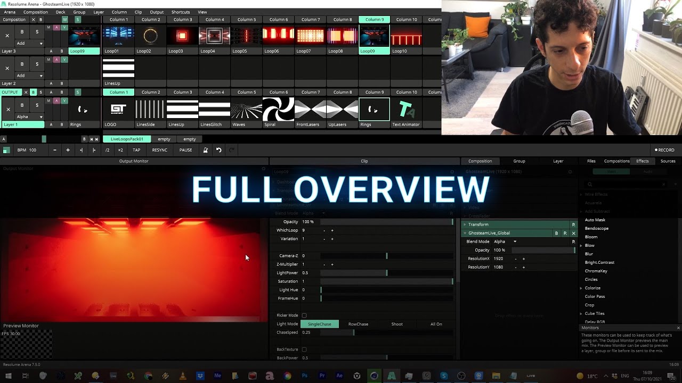Screen dimensions: 682x383
Task: Expand the Transform section
Action: 465,224
